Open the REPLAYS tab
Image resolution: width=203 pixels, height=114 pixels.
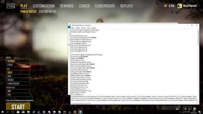(126, 6)
